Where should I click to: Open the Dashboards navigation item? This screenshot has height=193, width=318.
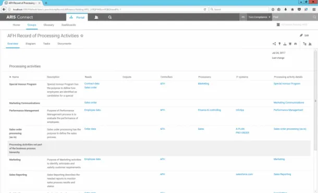[68, 25]
